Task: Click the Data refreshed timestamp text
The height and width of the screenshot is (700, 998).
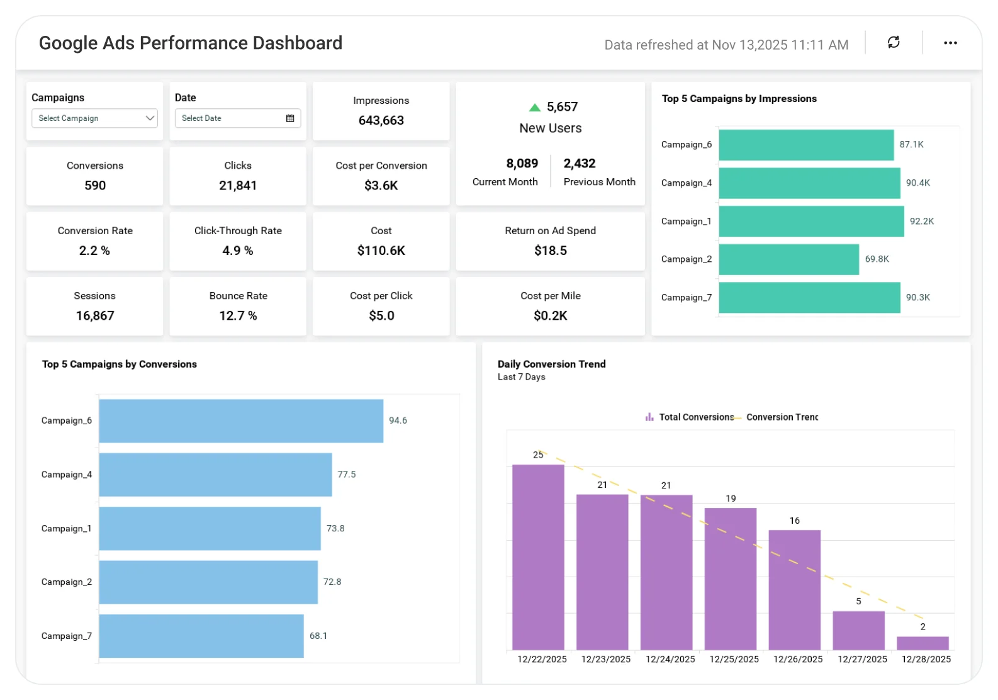Action: 727,45
